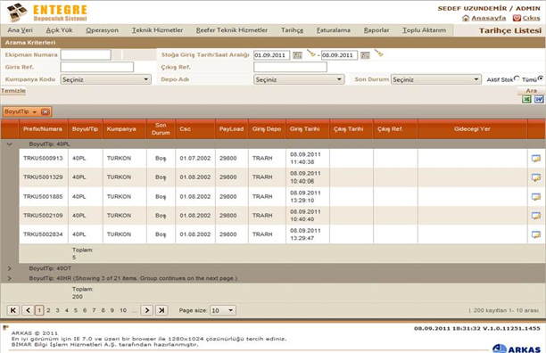Click the Anasayfa link
Viewport: 546px width, 353px height.
pos(488,18)
